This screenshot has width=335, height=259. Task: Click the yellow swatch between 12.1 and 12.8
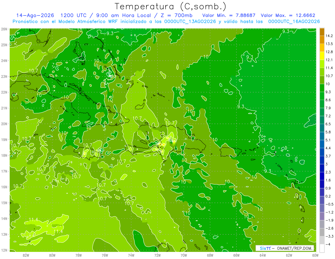coord(322,56)
